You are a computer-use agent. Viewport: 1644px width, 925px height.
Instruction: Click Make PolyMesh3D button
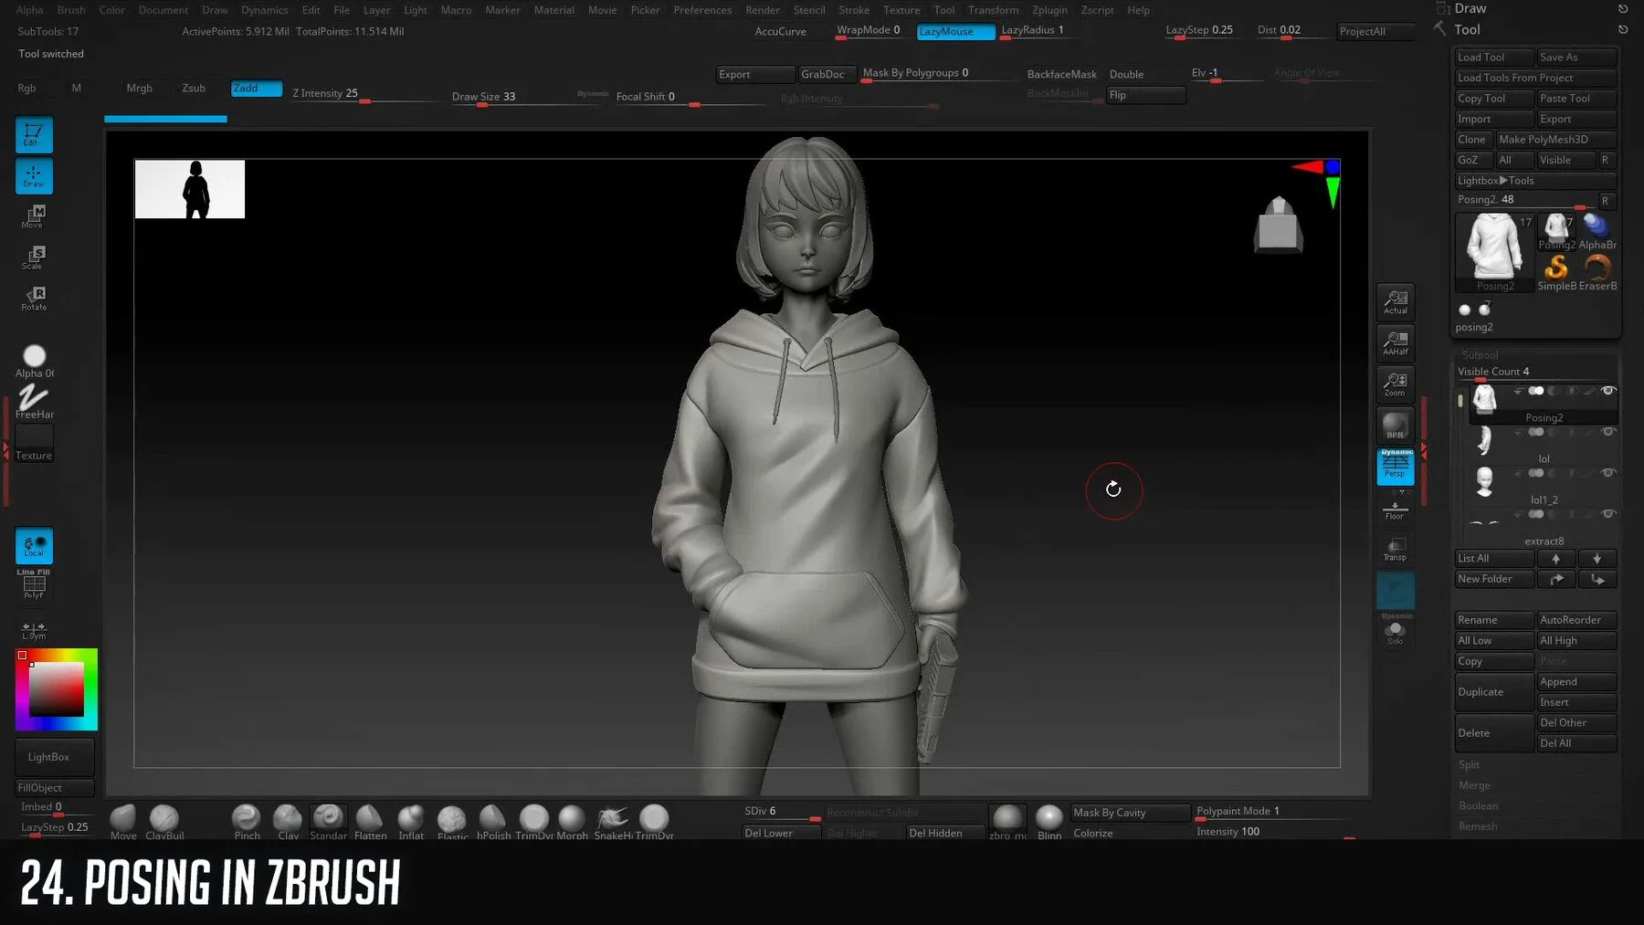click(1556, 140)
